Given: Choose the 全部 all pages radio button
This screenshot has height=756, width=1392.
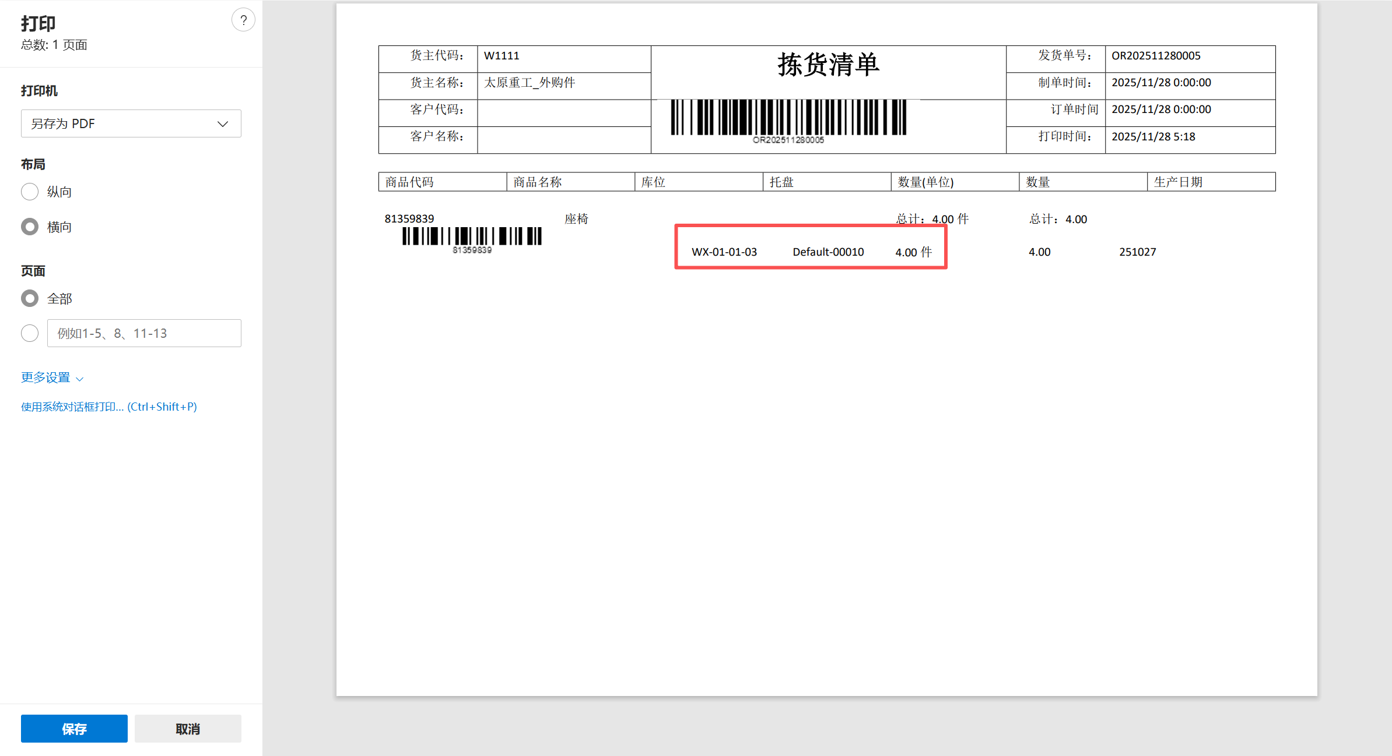Looking at the screenshot, I should pos(30,298).
